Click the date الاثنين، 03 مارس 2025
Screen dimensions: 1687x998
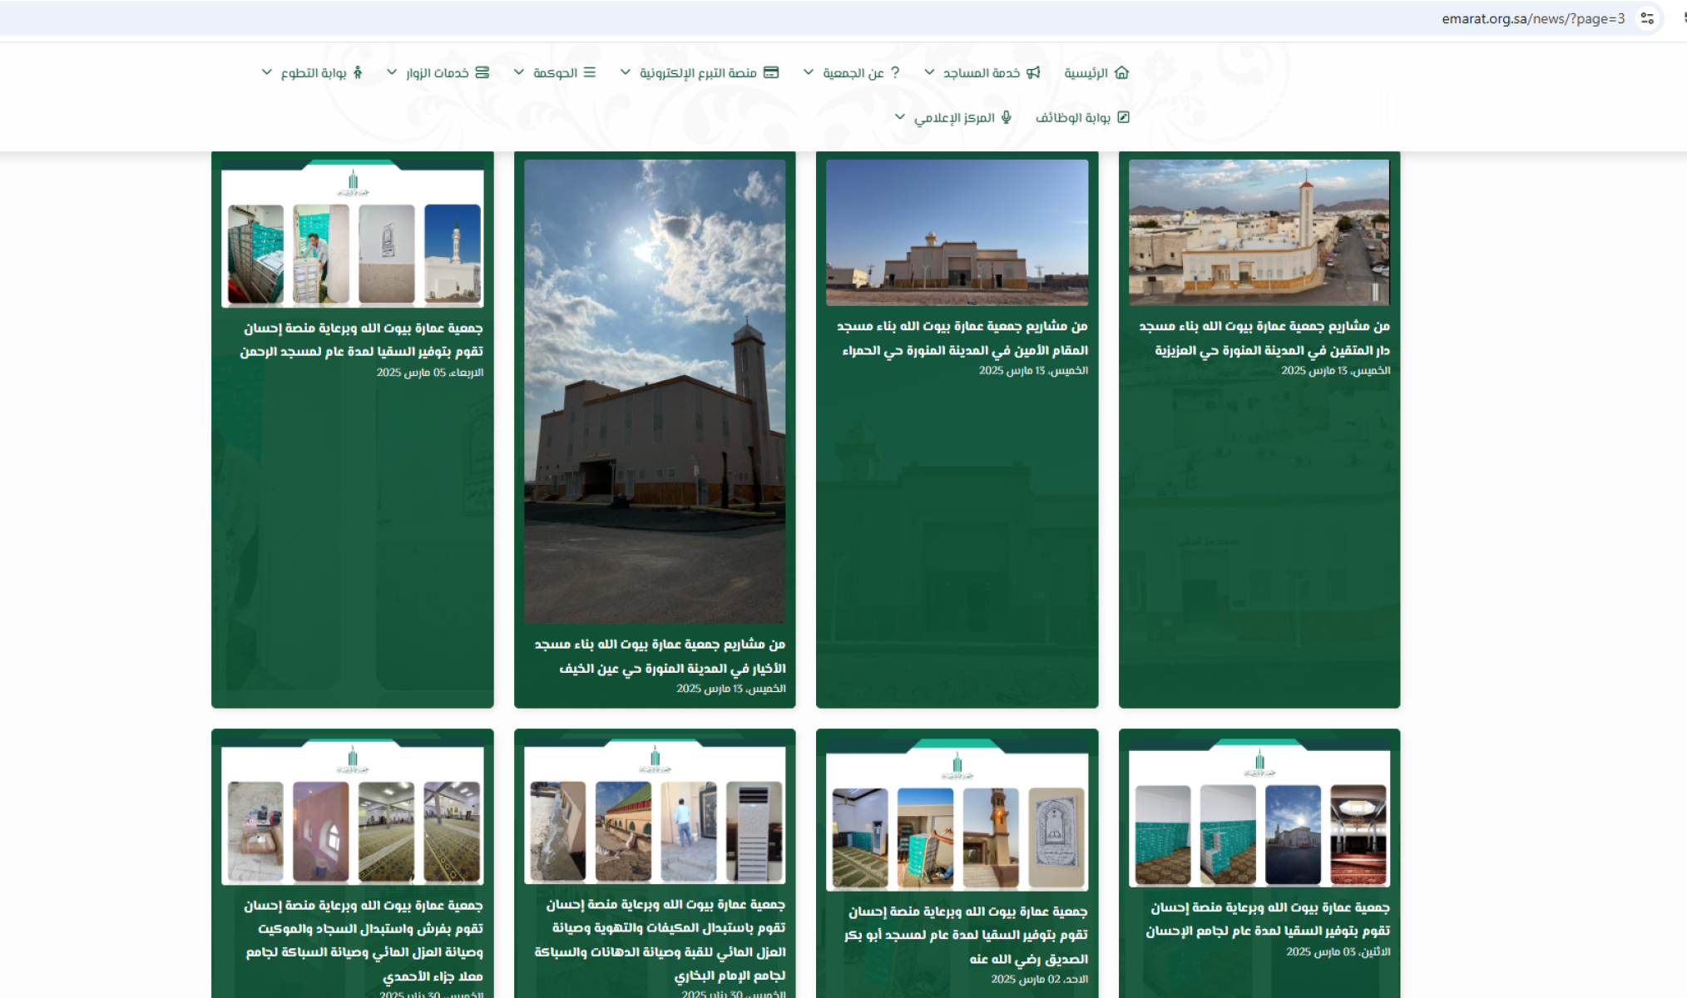(1338, 951)
